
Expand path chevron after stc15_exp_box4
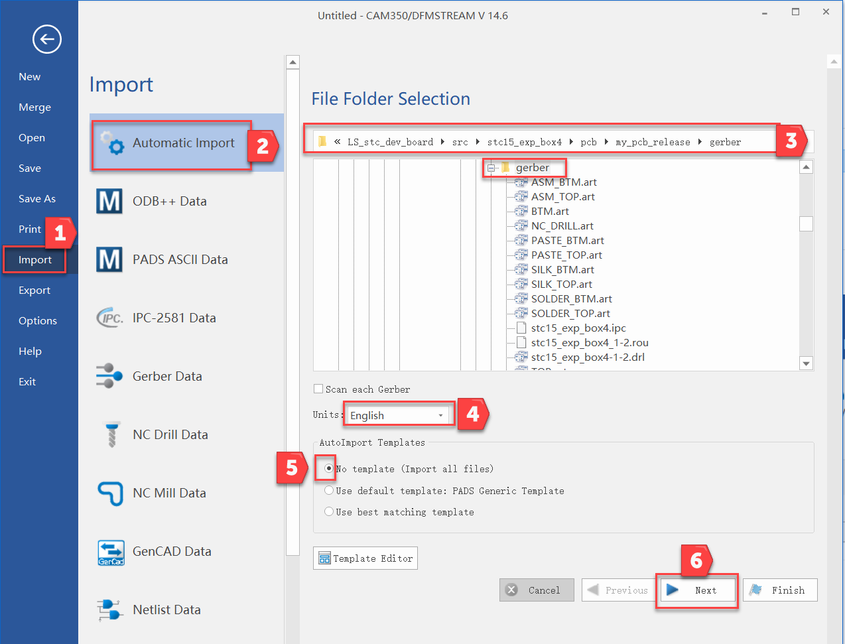(x=571, y=142)
